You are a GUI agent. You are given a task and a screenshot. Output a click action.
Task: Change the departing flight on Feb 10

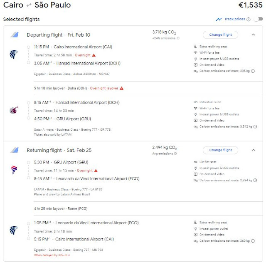coord(220,35)
